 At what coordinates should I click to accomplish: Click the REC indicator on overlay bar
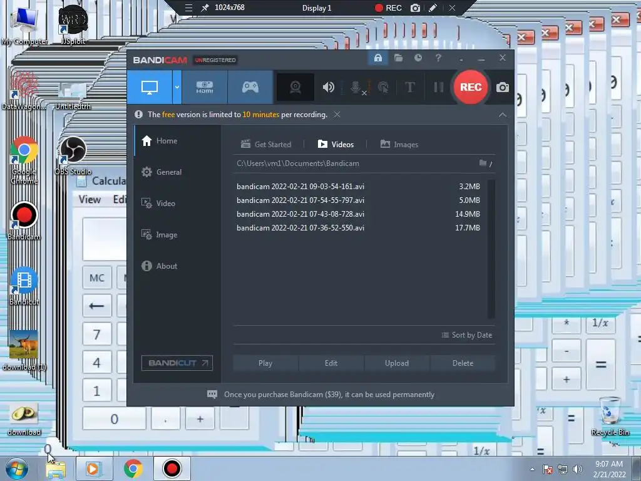tap(388, 8)
